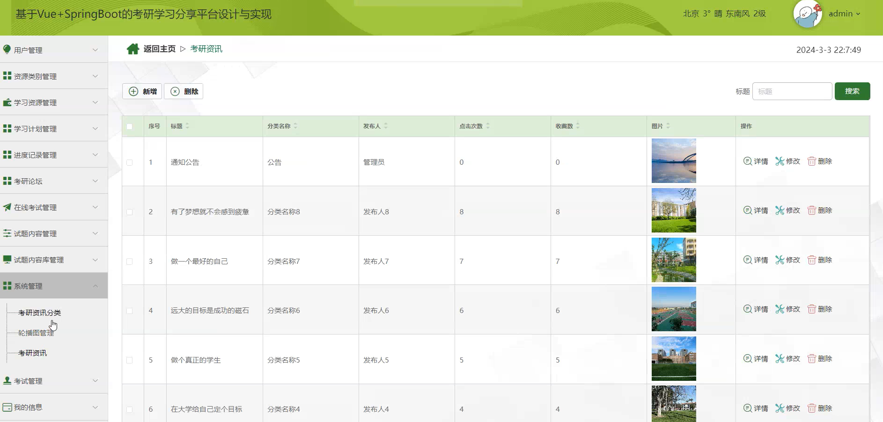Open the 轮播图管理 submenu item
Viewport: 883px width, 422px height.
[36, 333]
